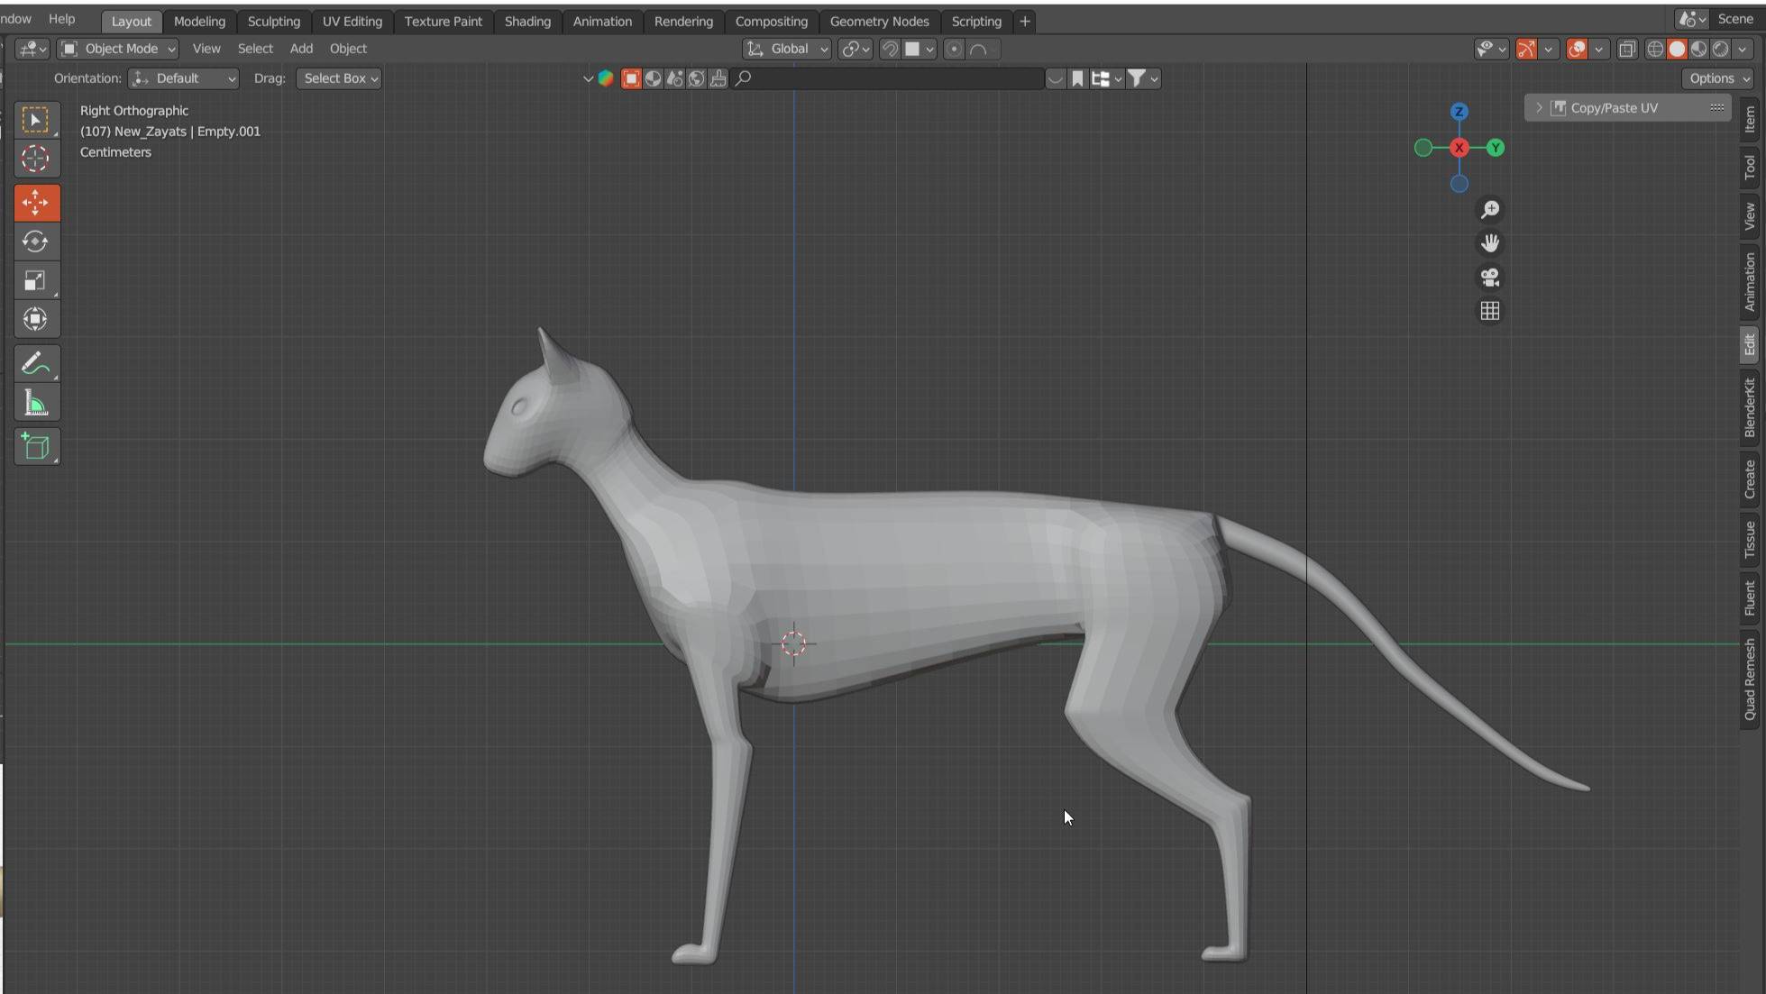Click the red X axis gizmo ball
The width and height of the screenshot is (1766, 994).
[1459, 148]
